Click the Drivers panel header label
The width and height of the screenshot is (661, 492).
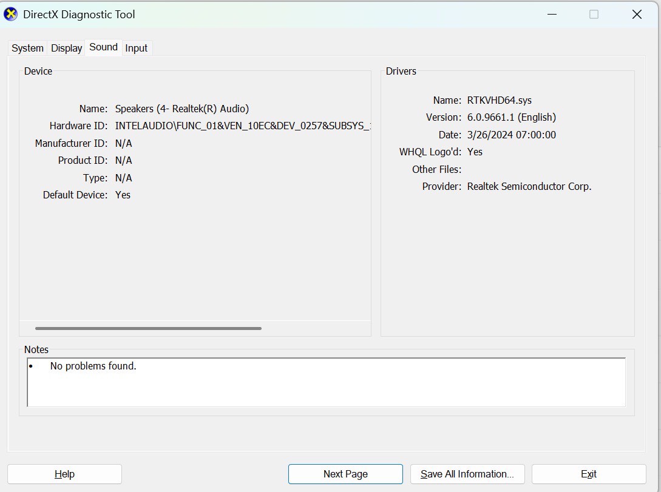(401, 71)
